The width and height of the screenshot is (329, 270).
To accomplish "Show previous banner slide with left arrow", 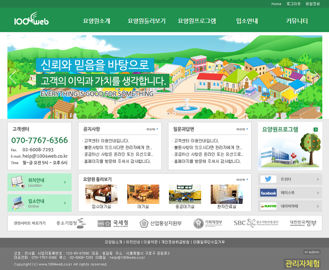I will click(x=13, y=77).
